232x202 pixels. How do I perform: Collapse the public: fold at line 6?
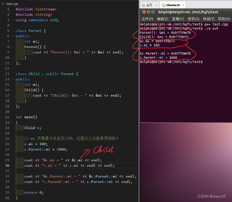tap(13, 36)
